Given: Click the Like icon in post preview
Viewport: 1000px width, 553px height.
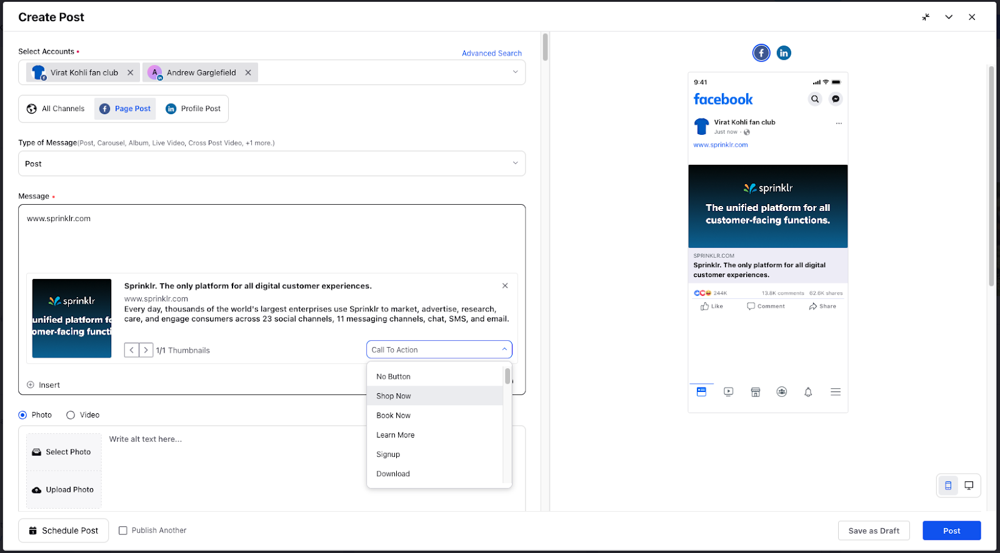Looking at the screenshot, I should click(x=705, y=306).
